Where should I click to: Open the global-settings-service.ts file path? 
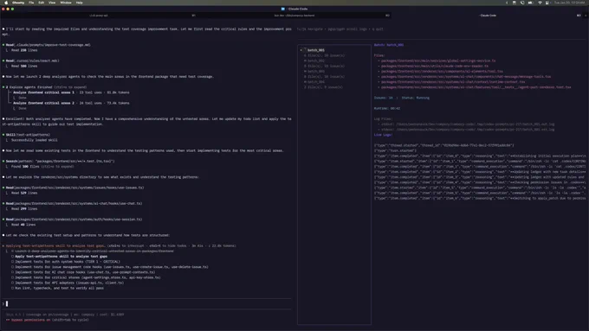click(438, 60)
